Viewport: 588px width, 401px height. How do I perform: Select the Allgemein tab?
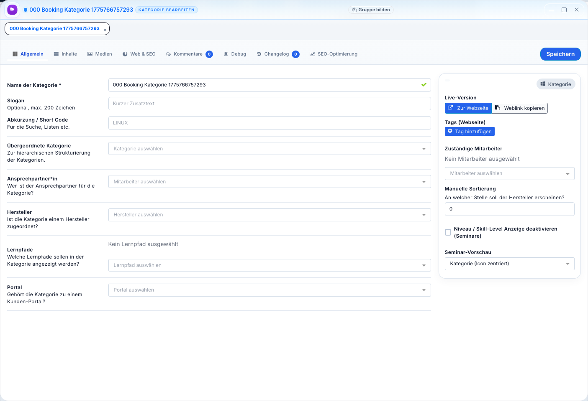coord(28,54)
